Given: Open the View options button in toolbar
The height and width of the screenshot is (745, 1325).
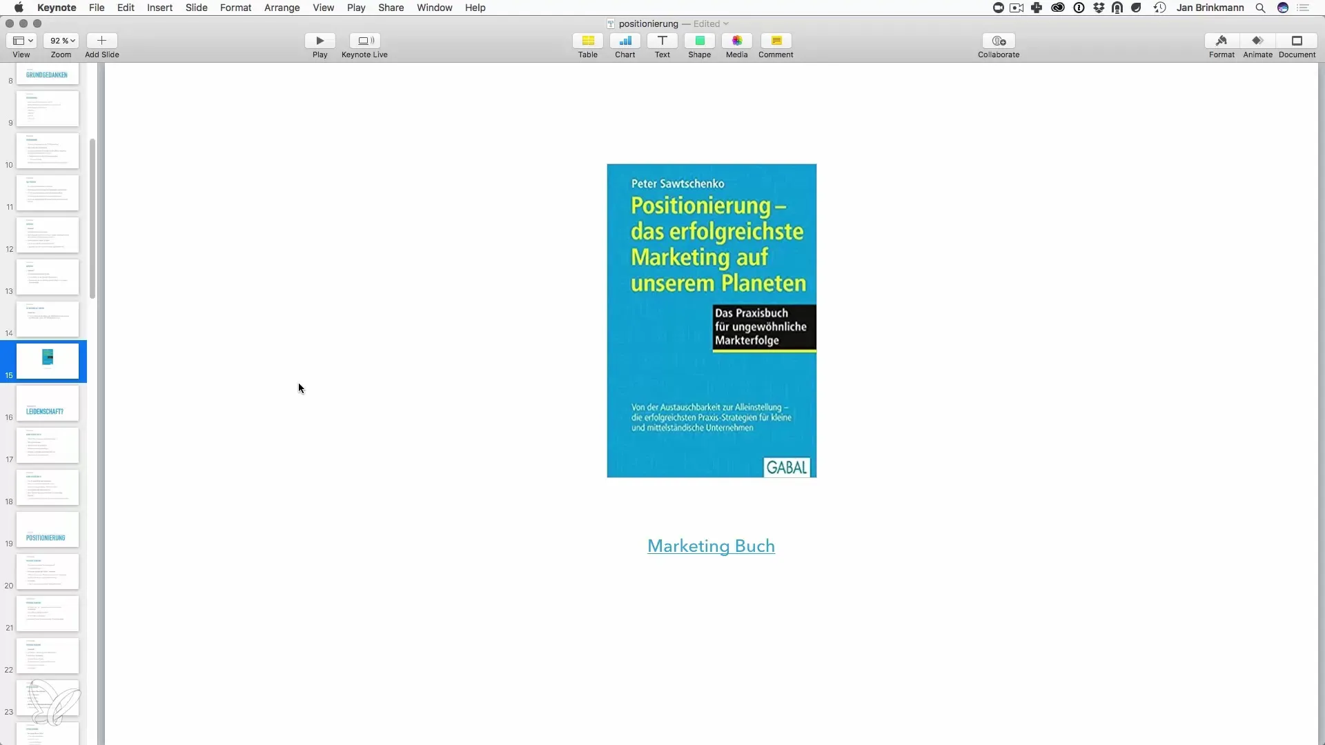Looking at the screenshot, I should coord(23,41).
